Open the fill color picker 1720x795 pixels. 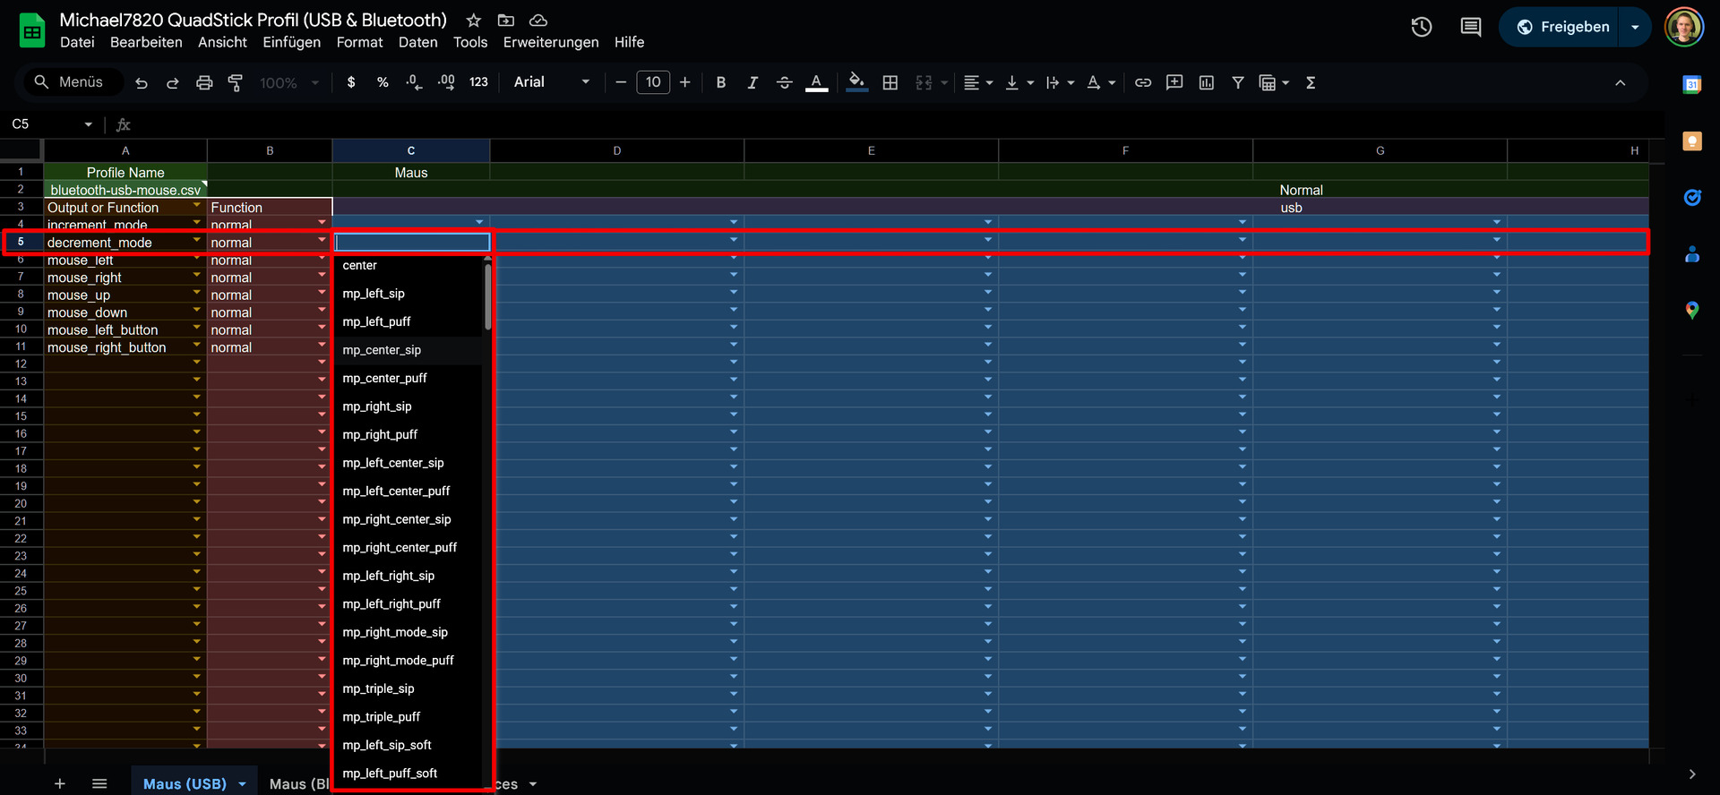coord(856,82)
